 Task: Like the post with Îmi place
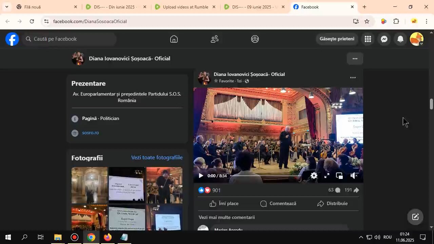[224, 204]
